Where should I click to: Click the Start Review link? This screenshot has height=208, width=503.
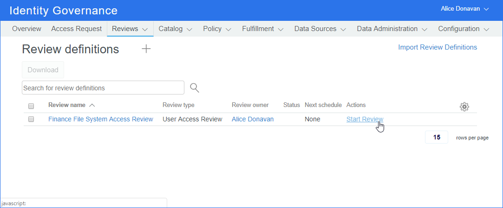[x=365, y=119]
